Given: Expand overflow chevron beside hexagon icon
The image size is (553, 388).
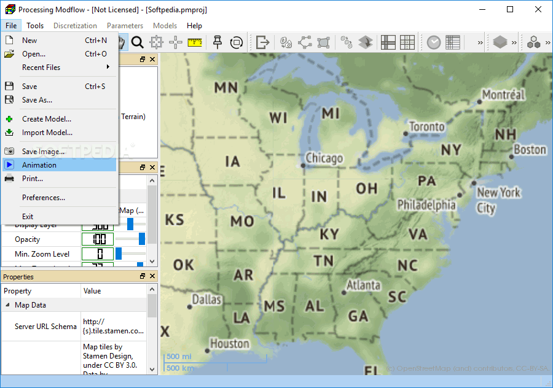Looking at the screenshot, I should coord(547,42).
